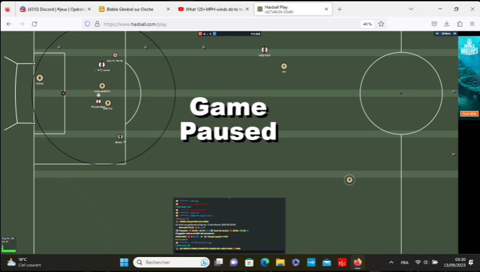Open the red TLC taskbar app
Viewport: 480px width, 272px height.
342,262
